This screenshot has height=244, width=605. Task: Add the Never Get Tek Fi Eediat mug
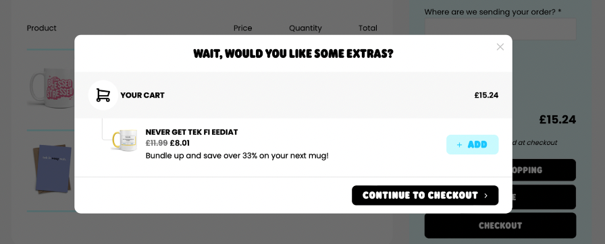[472, 145]
